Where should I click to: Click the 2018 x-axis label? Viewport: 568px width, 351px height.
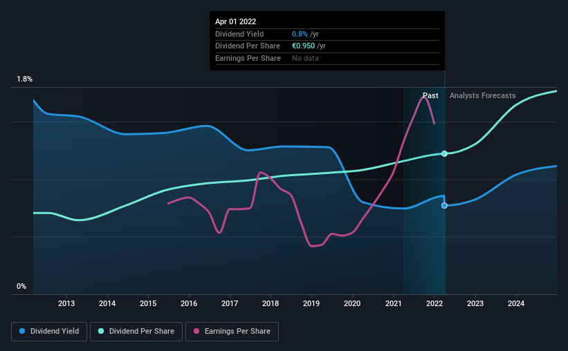pos(271,303)
